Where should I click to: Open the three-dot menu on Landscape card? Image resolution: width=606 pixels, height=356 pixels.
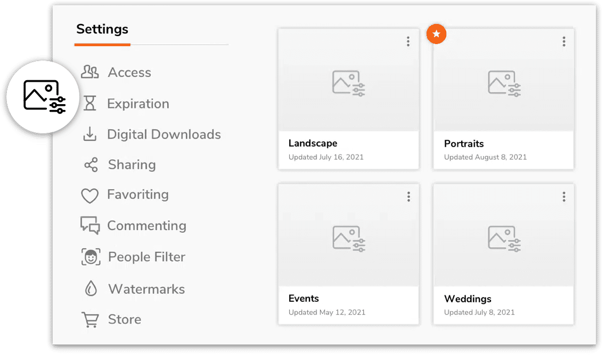[408, 41]
